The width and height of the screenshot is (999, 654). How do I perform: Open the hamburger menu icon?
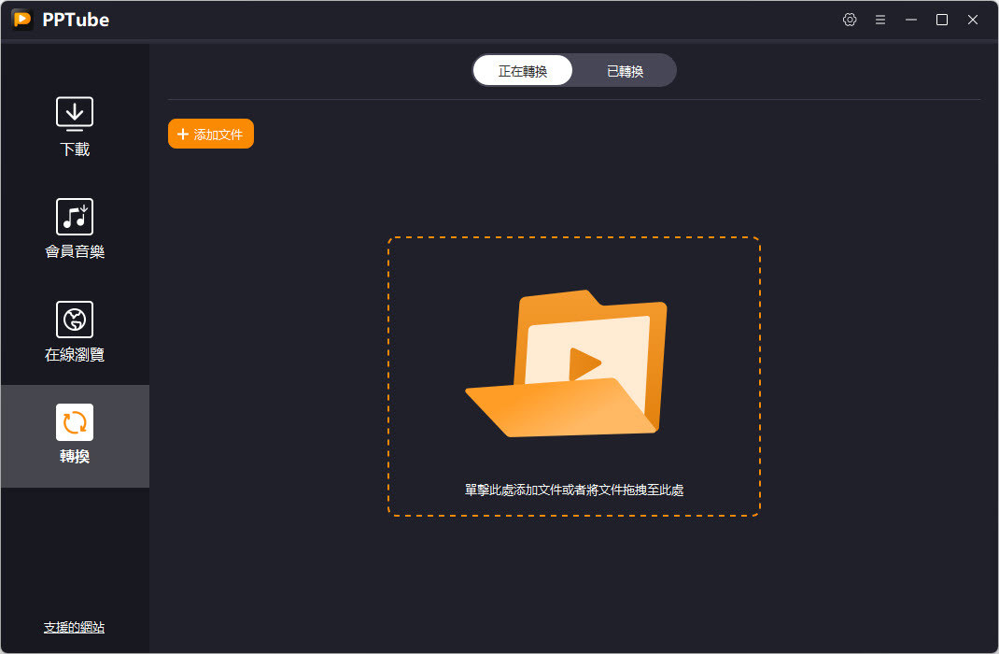coord(880,19)
